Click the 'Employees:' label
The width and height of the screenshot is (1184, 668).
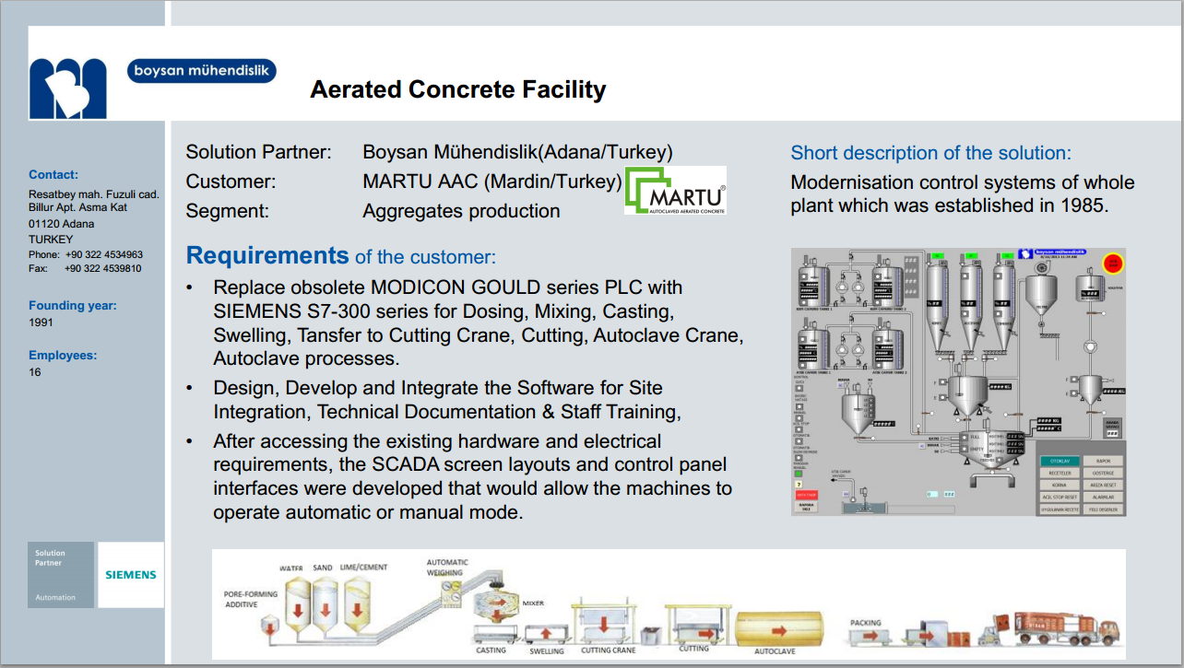pyautogui.click(x=63, y=355)
